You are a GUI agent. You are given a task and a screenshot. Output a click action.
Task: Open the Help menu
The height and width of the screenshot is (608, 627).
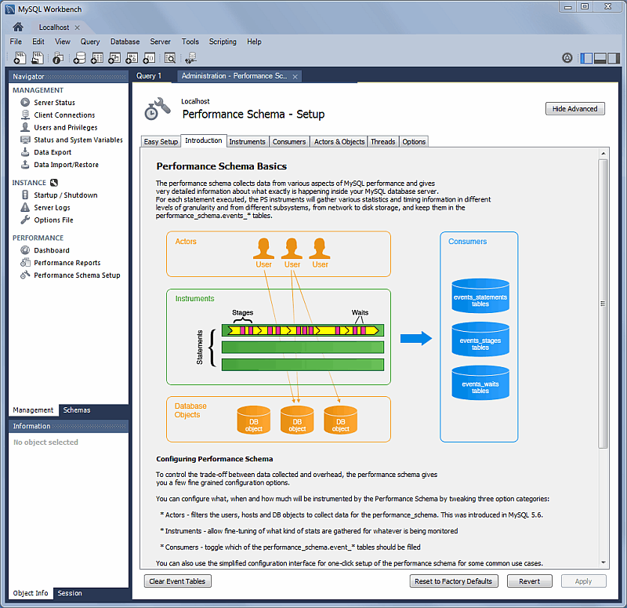tap(254, 42)
